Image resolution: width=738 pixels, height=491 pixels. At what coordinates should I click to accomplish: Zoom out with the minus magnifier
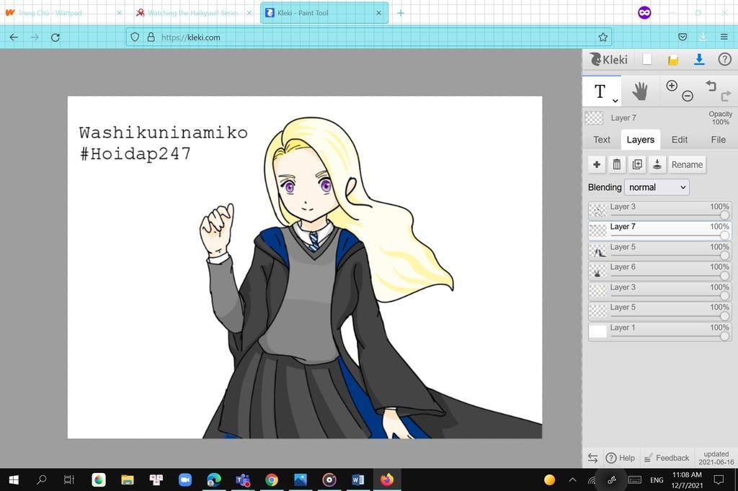tap(688, 96)
